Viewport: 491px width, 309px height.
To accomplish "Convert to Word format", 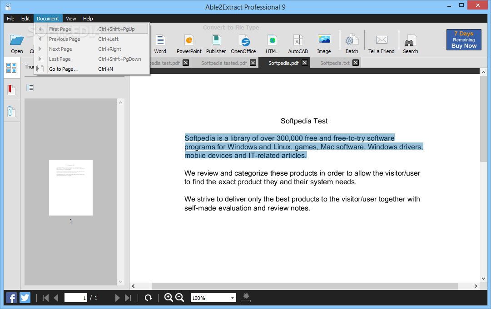I will pyautogui.click(x=160, y=44).
